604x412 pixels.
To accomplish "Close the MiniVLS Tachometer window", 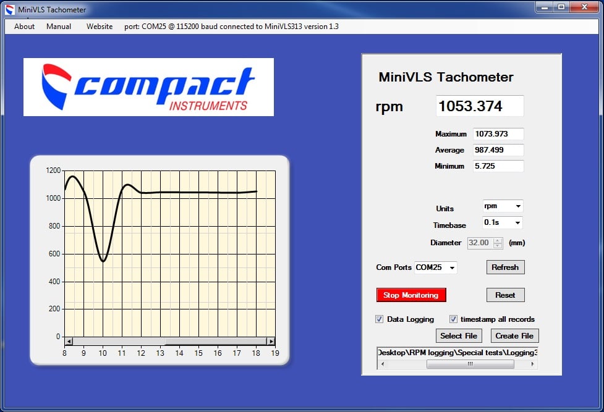I will (584, 7).
